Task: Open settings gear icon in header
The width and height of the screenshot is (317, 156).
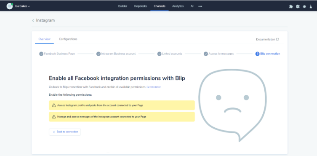Action: [298, 6]
